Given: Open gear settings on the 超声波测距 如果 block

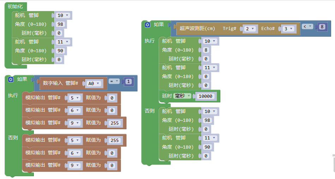Looking at the screenshot, I should click(148, 25).
